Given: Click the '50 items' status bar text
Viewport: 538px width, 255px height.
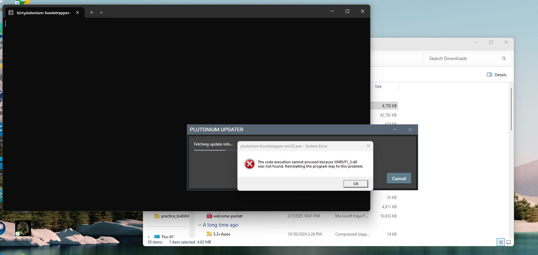Looking at the screenshot, I should click(x=155, y=242).
